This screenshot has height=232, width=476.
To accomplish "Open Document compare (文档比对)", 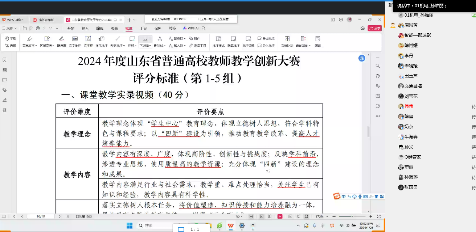I will [x=287, y=41].
